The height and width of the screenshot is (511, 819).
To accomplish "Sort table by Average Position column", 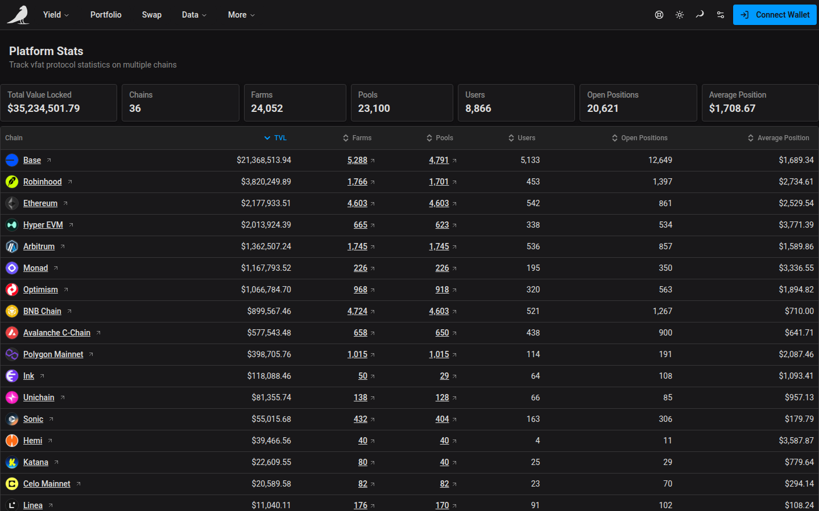I will pos(778,138).
